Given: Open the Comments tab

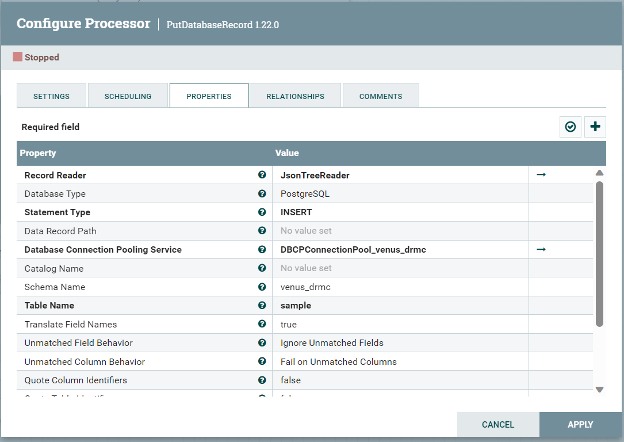Looking at the screenshot, I should click(x=381, y=96).
